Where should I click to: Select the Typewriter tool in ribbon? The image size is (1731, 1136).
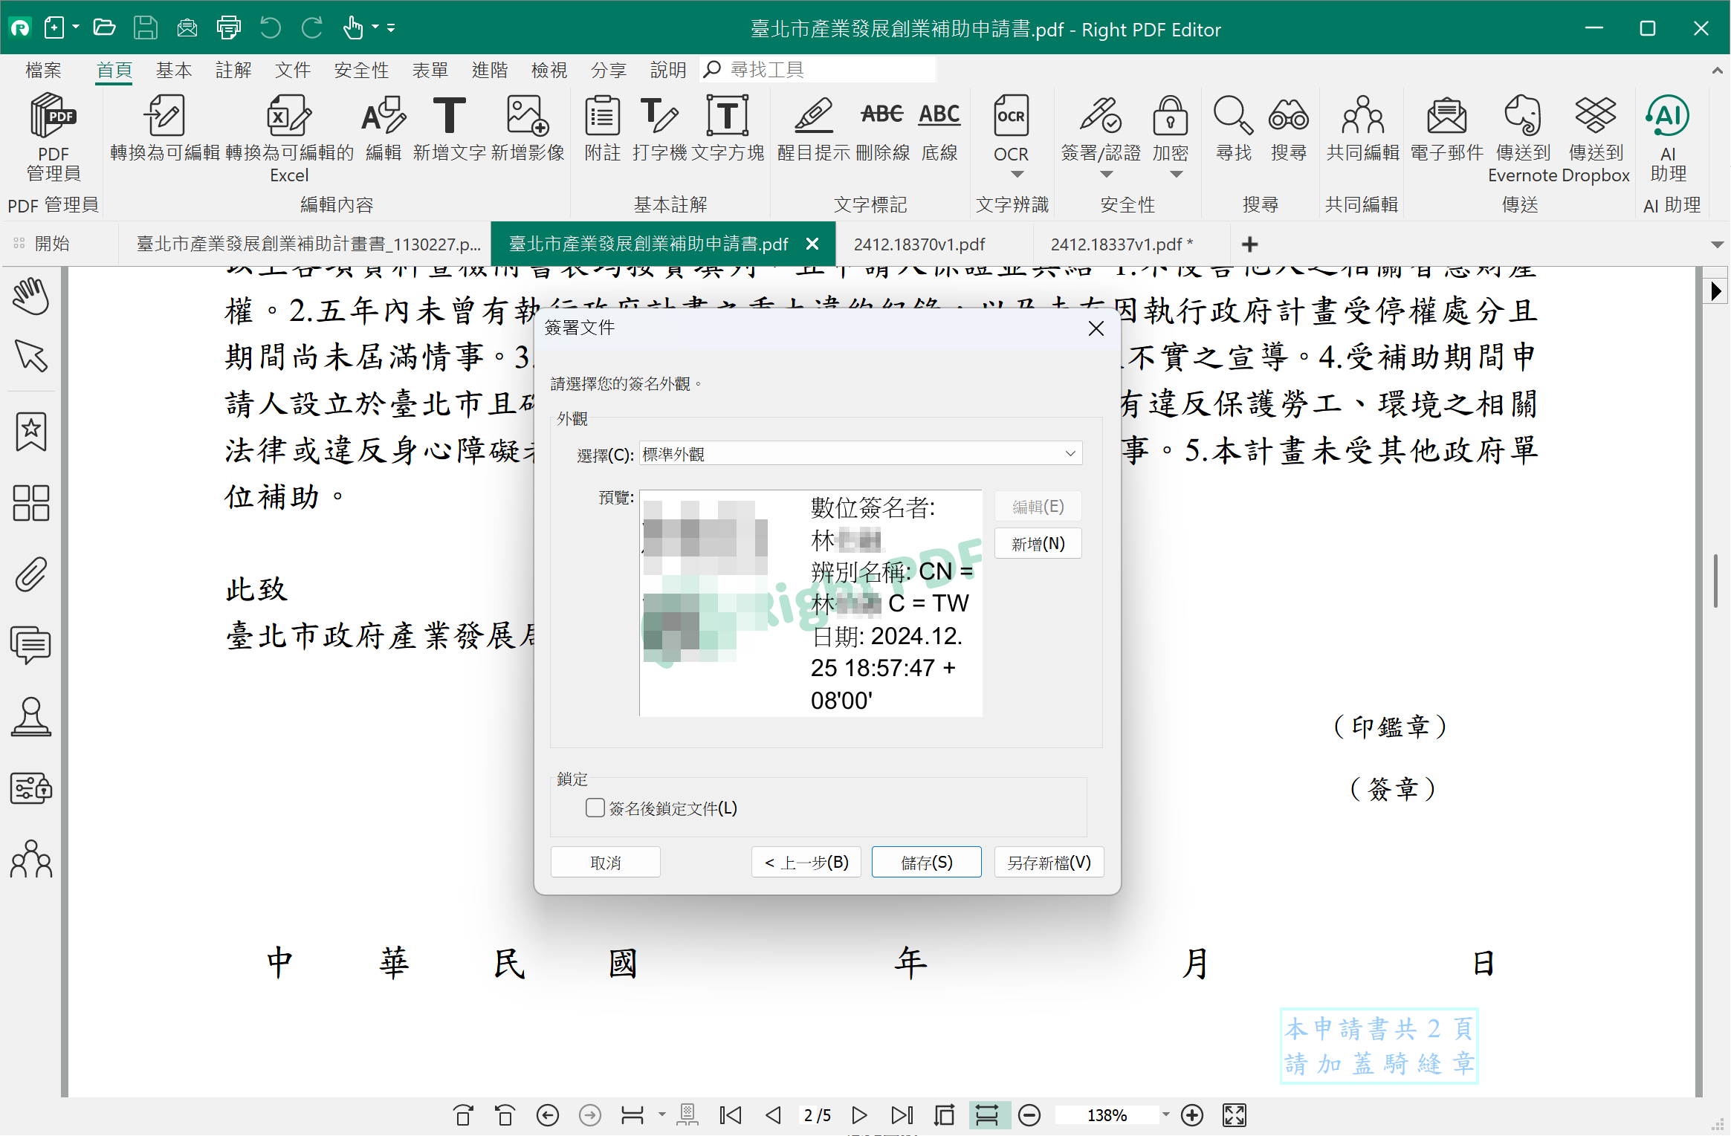pyautogui.click(x=659, y=117)
